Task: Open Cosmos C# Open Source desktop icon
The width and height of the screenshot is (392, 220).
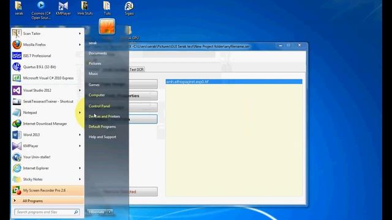Action: pyautogui.click(x=41, y=5)
